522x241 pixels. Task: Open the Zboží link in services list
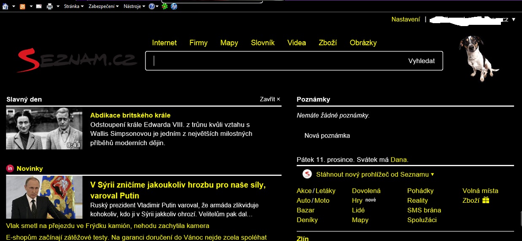[x=471, y=201]
